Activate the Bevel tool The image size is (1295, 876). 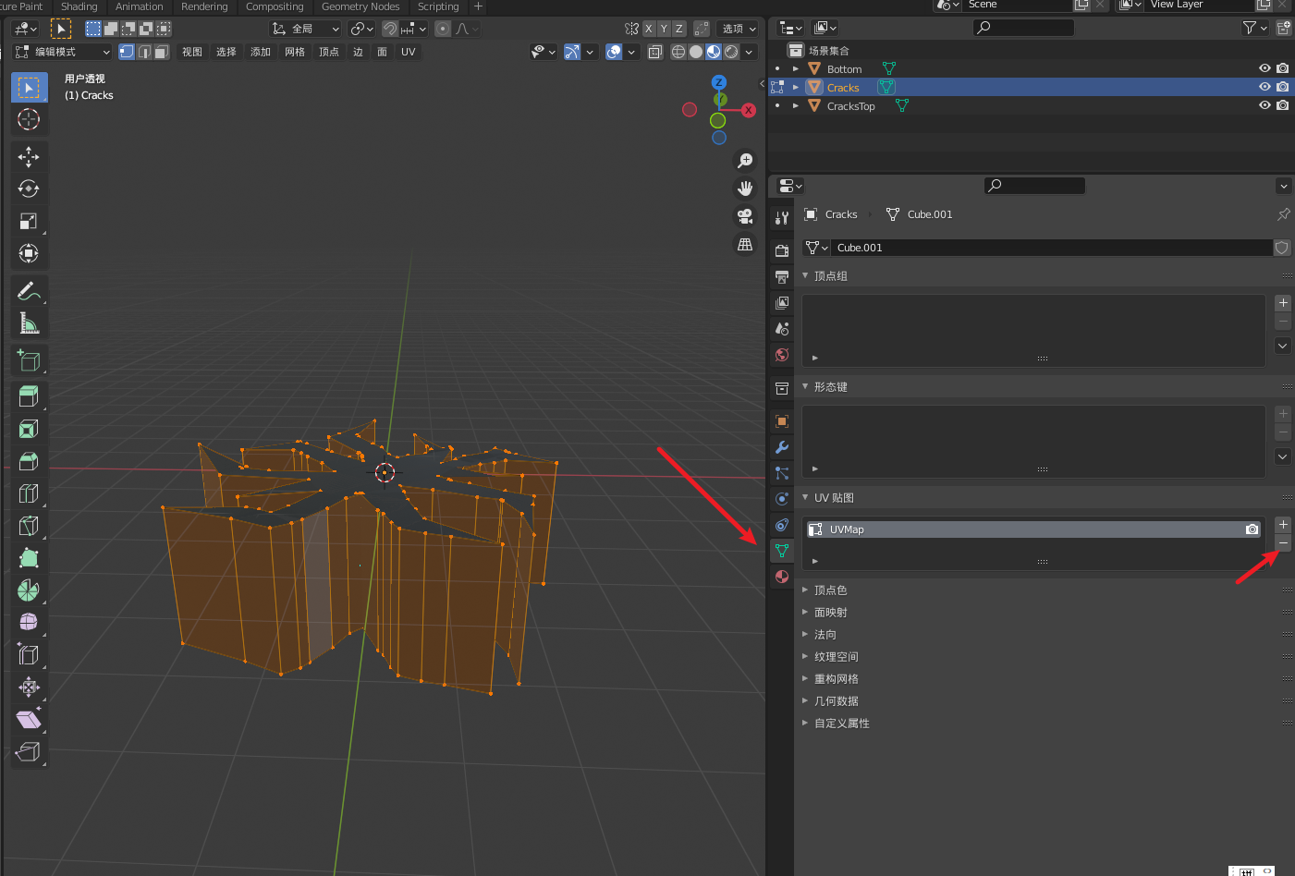pos(29,462)
